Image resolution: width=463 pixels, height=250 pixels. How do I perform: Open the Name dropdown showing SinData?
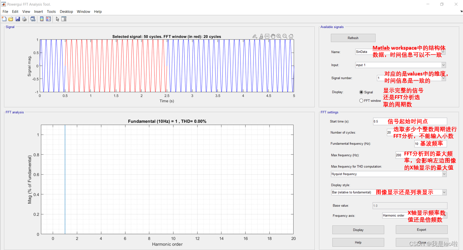coord(400,52)
